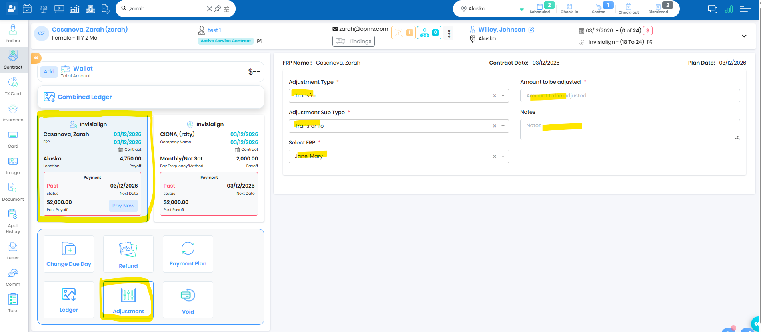This screenshot has height=332, width=761.
Task: Go to Patient in the sidebar
Action: [13, 34]
